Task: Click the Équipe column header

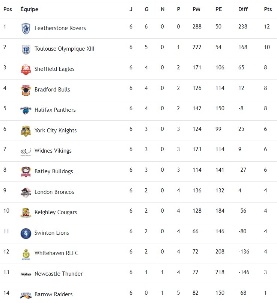Action: pyautogui.click(x=29, y=9)
